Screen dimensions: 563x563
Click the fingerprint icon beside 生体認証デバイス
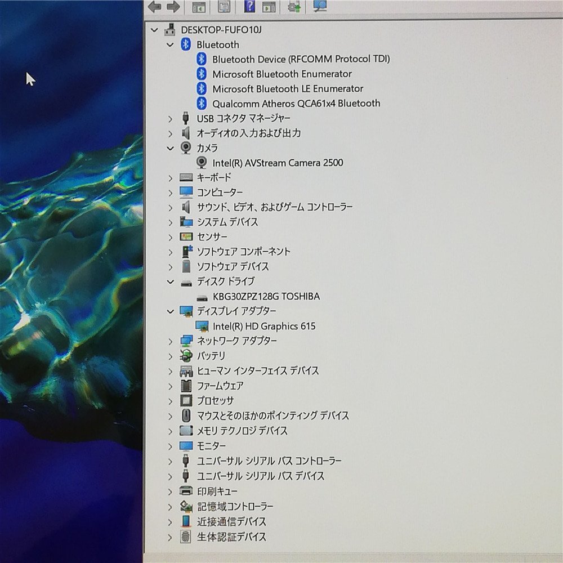[x=186, y=537]
